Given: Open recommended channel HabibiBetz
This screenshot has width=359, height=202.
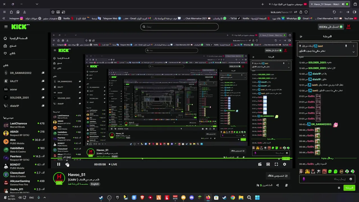Looking at the screenshot, I should (x=24, y=150).
